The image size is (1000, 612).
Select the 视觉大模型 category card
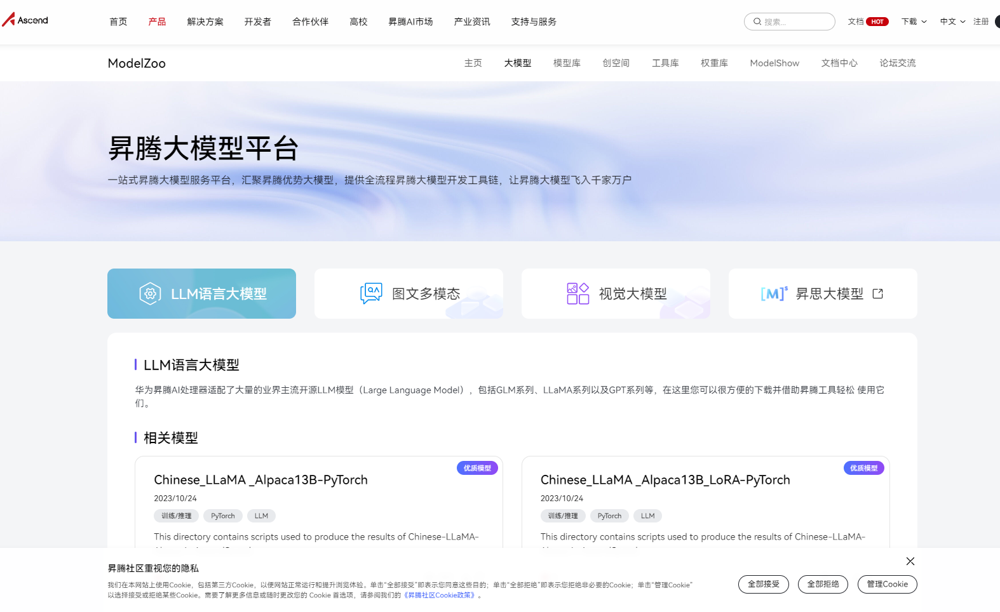point(616,293)
